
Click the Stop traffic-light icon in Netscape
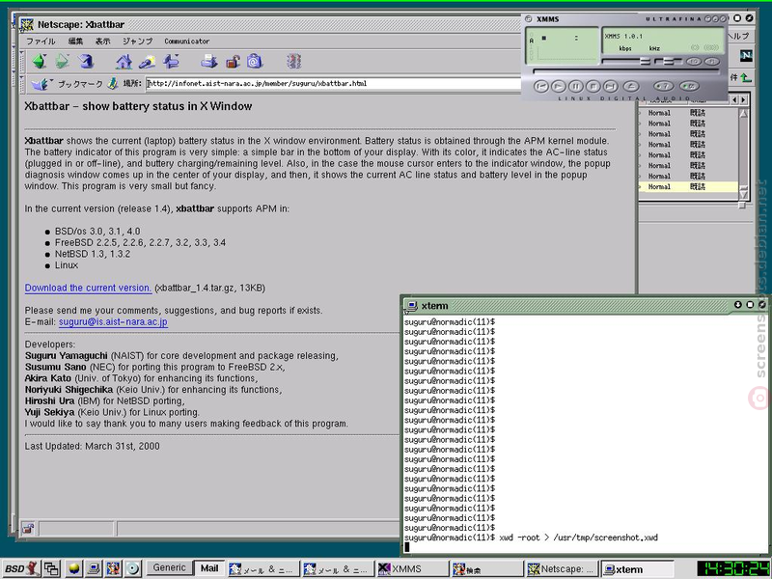coord(294,62)
